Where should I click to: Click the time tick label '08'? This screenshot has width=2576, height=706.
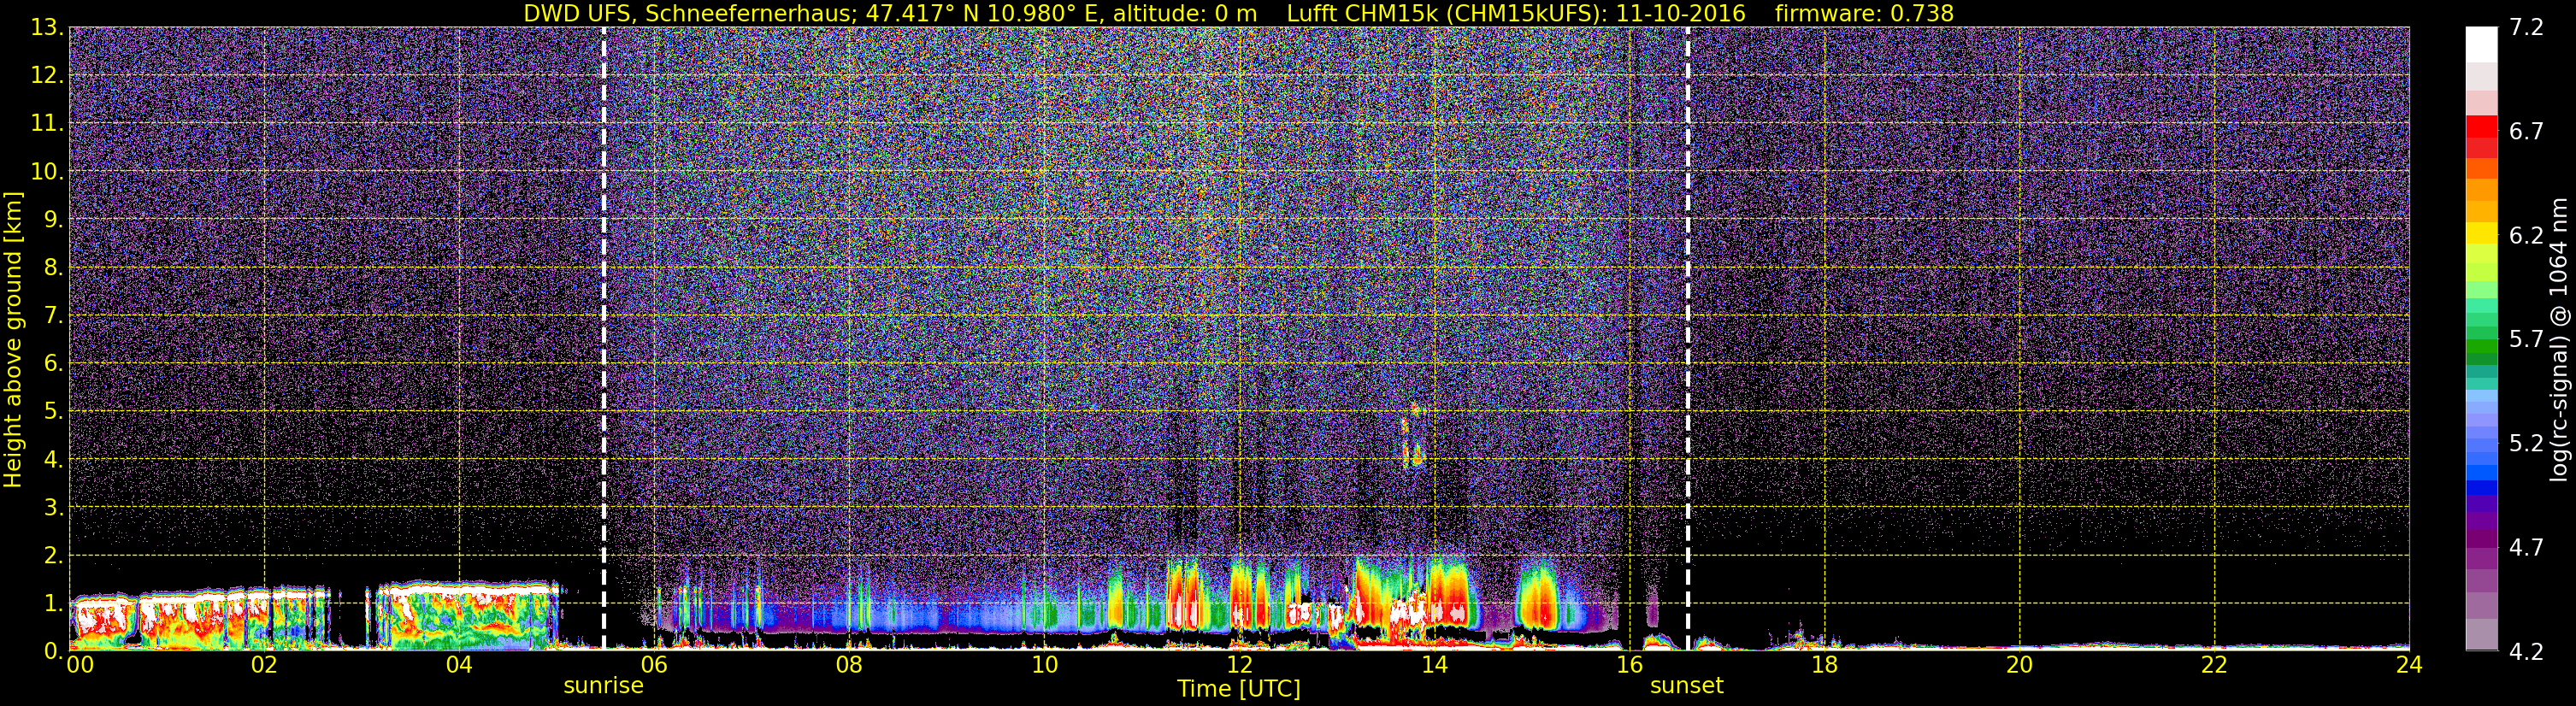(x=849, y=665)
